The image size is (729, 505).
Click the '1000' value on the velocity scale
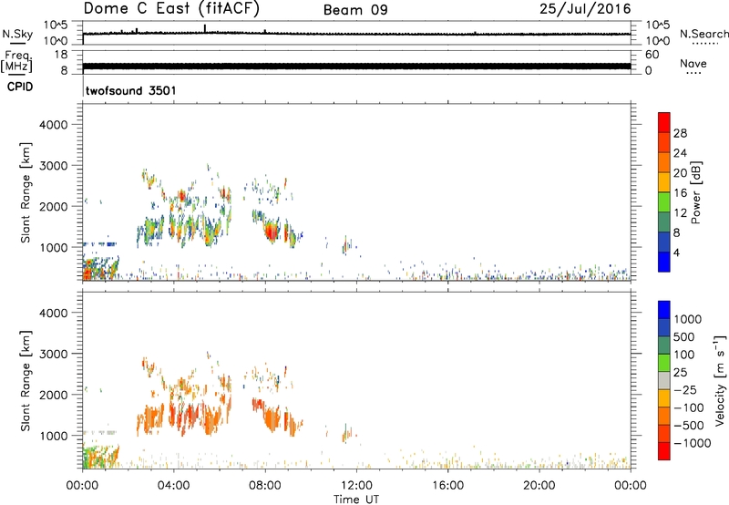688,319
